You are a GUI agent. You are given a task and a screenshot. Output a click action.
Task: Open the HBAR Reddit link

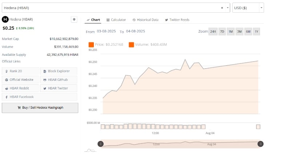[20, 88]
